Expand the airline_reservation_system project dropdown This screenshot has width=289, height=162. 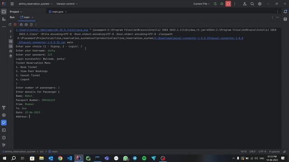click(x=36, y=4)
